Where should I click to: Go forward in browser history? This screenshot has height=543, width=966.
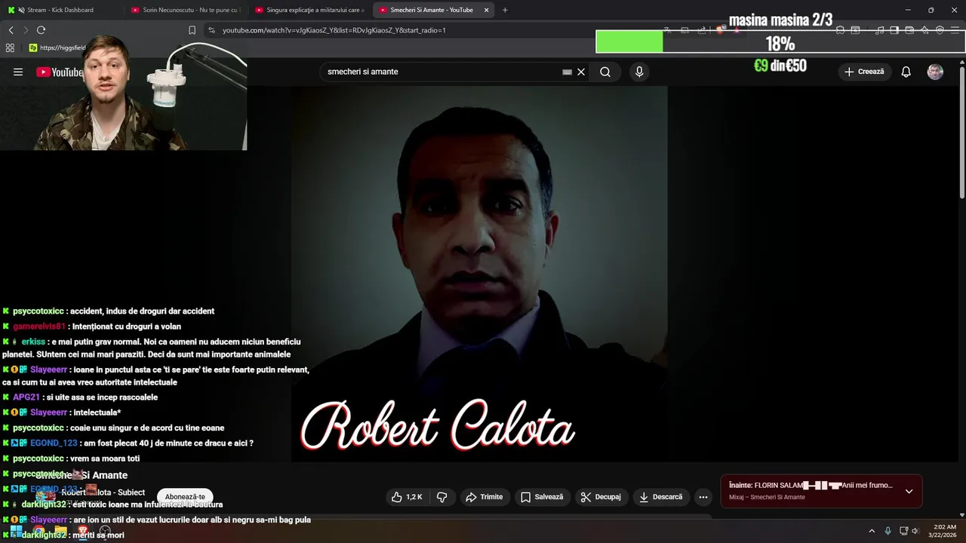(26, 30)
